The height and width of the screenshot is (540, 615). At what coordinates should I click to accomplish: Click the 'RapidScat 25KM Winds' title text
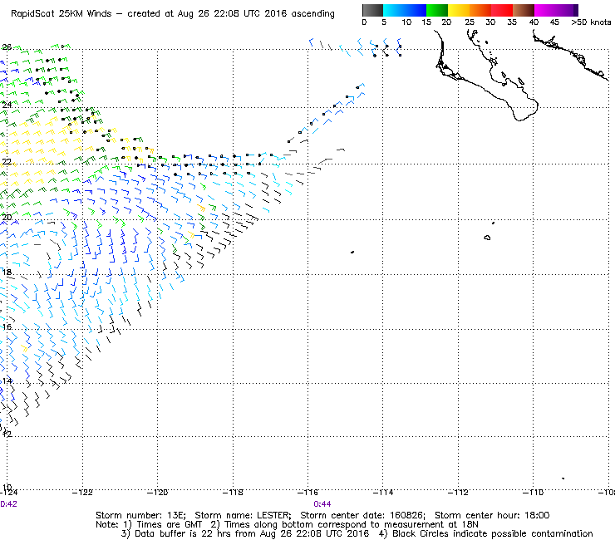click(61, 14)
